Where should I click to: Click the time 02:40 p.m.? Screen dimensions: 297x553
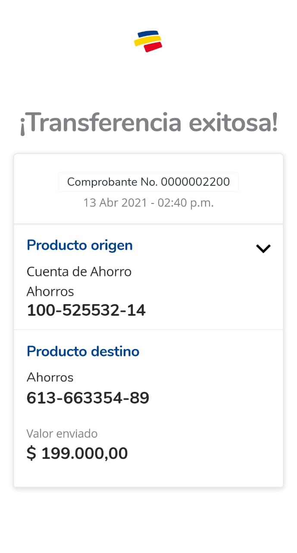pos(186,203)
